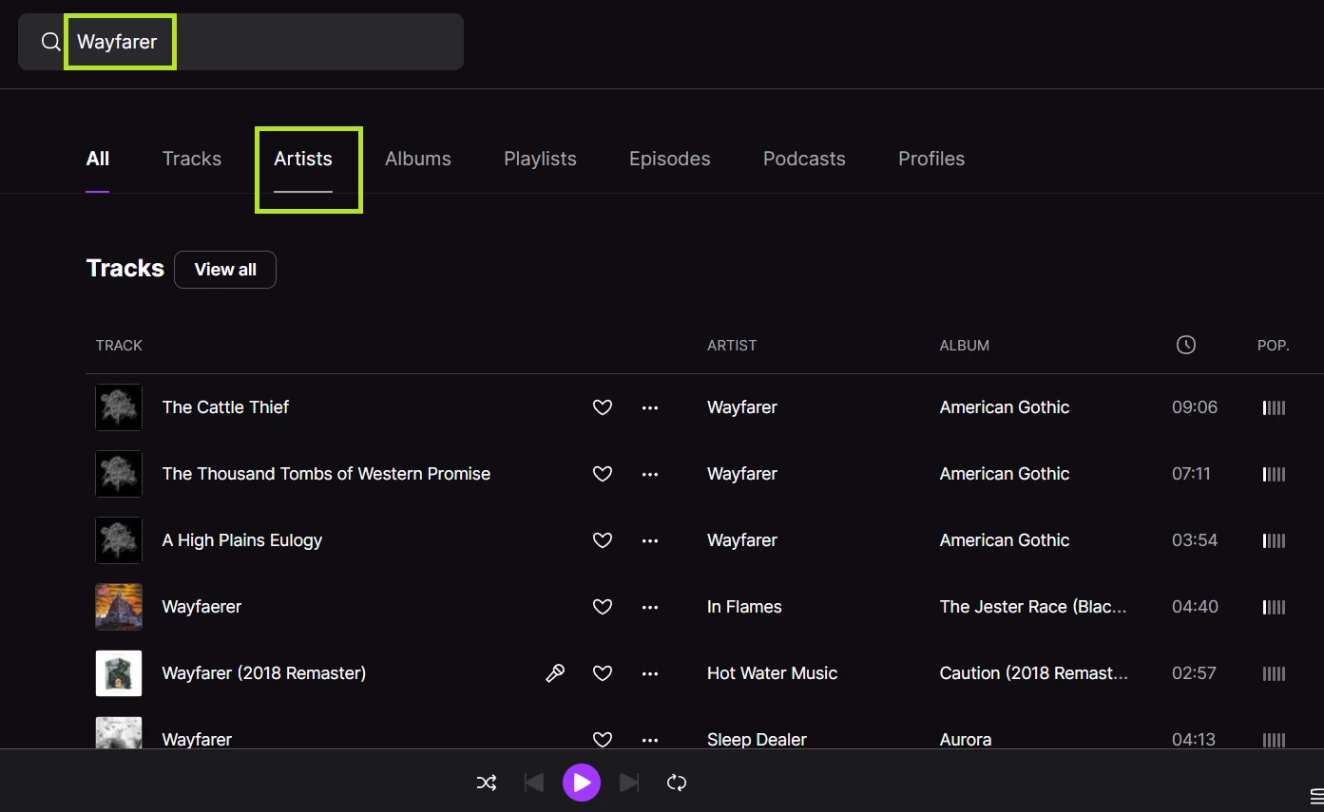Click View all tracks button
This screenshot has width=1324, height=812.
225,270
